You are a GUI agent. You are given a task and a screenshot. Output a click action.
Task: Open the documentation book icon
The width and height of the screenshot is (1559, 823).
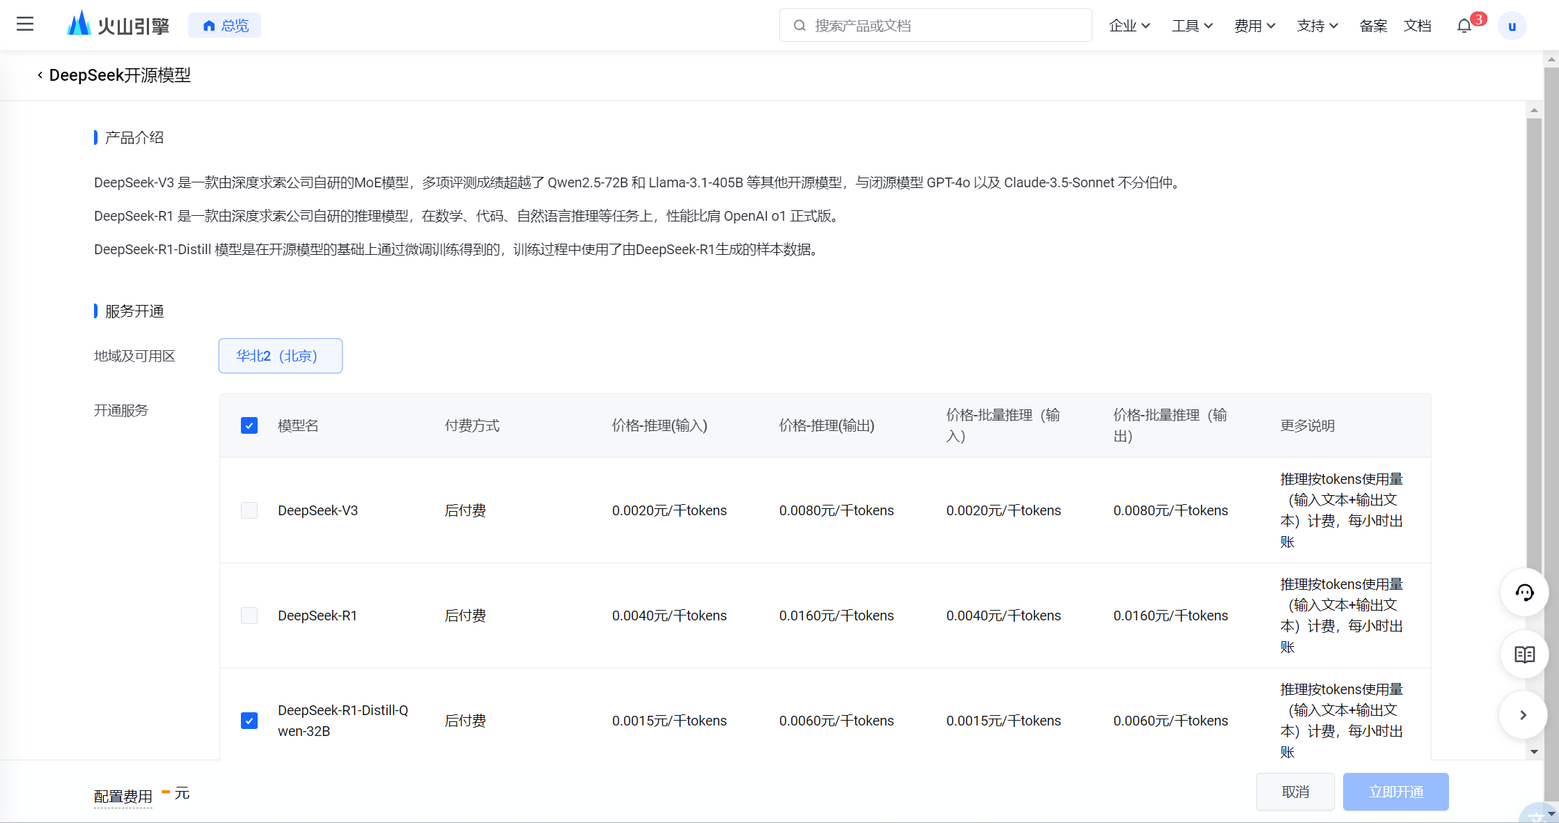click(x=1524, y=655)
